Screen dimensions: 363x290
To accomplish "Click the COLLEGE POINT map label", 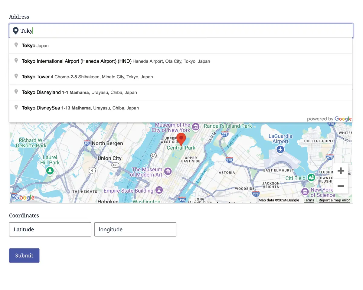I will coord(319,141).
